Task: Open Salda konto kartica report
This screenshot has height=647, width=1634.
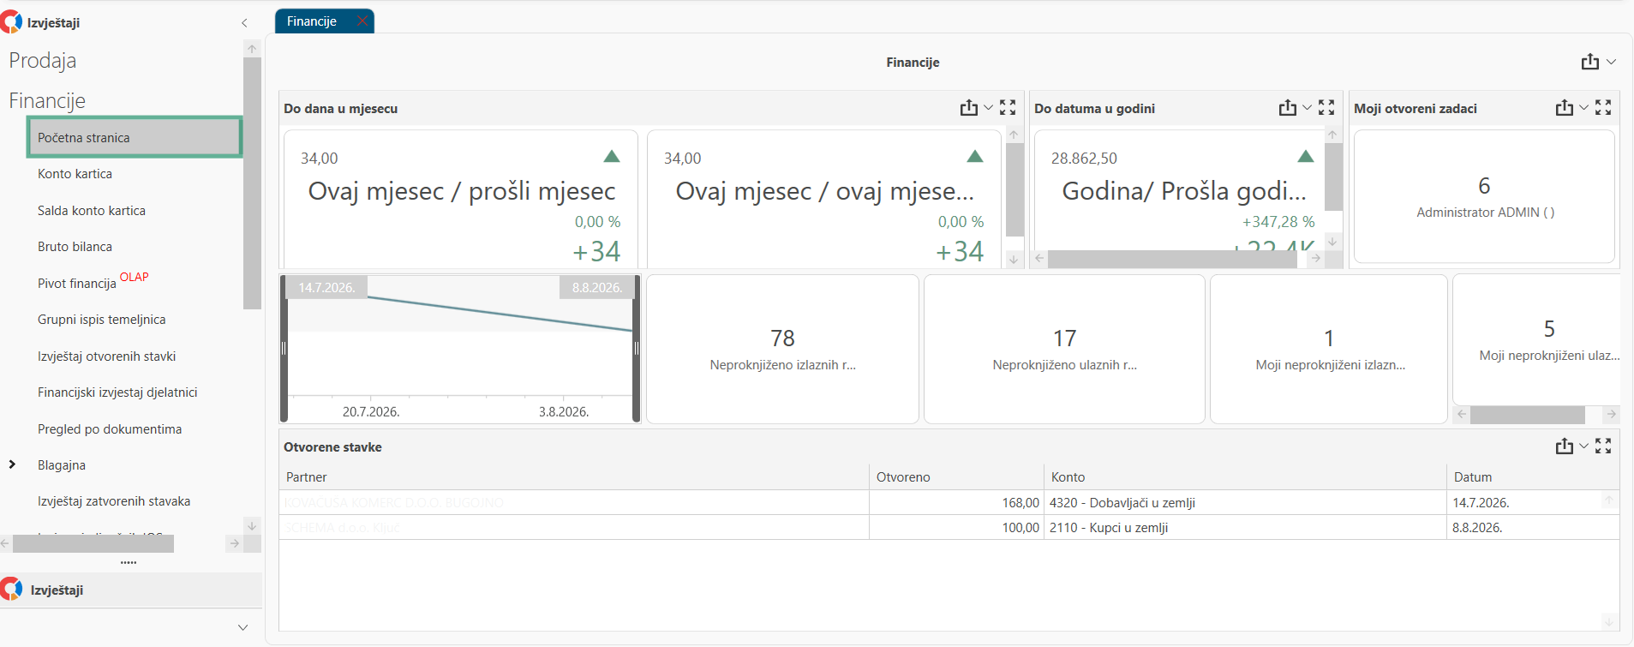Action: pyautogui.click(x=92, y=211)
